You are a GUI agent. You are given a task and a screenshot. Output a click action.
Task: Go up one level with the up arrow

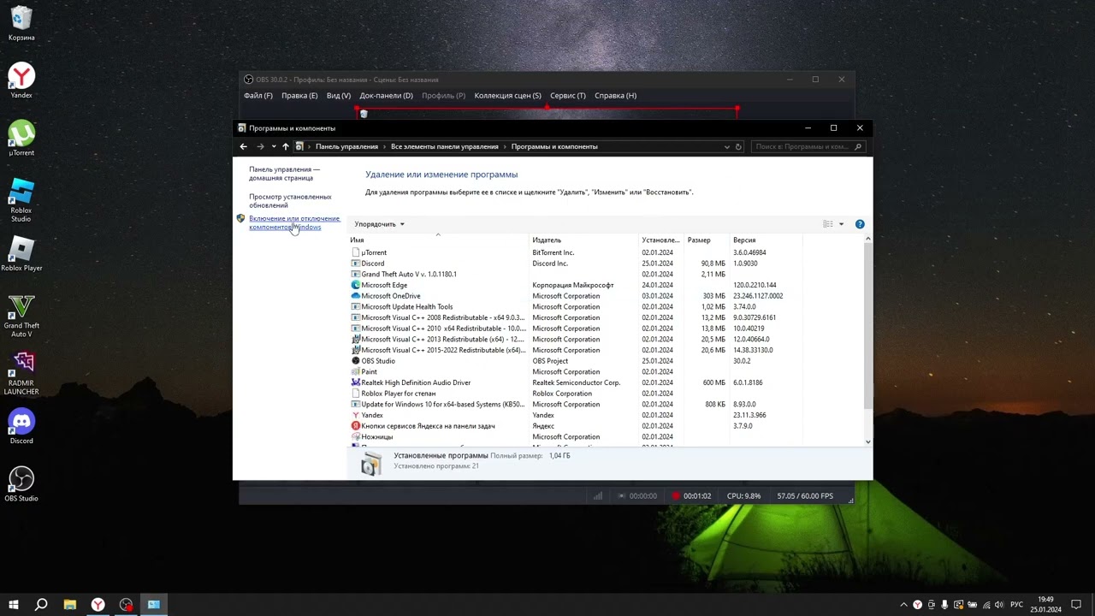click(x=286, y=146)
